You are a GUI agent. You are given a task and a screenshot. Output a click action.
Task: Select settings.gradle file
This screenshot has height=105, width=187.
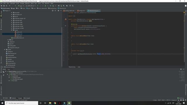pos(11,65)
